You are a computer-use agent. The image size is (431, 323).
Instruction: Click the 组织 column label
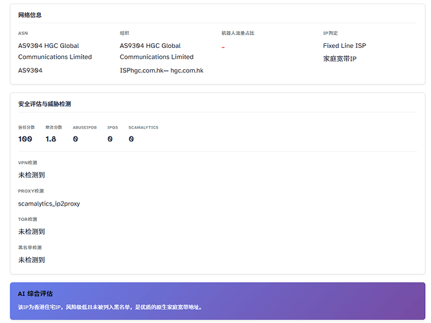pyautogui.click(x=124, y=33)
